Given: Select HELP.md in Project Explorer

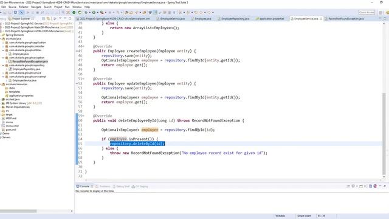Looking at the screenshot, I should point(11,118).
